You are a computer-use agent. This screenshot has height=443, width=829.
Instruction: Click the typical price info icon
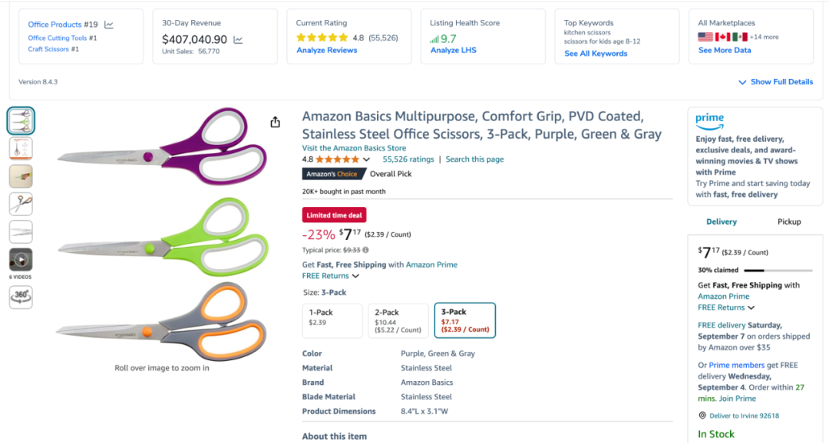[x=365, y=250]
